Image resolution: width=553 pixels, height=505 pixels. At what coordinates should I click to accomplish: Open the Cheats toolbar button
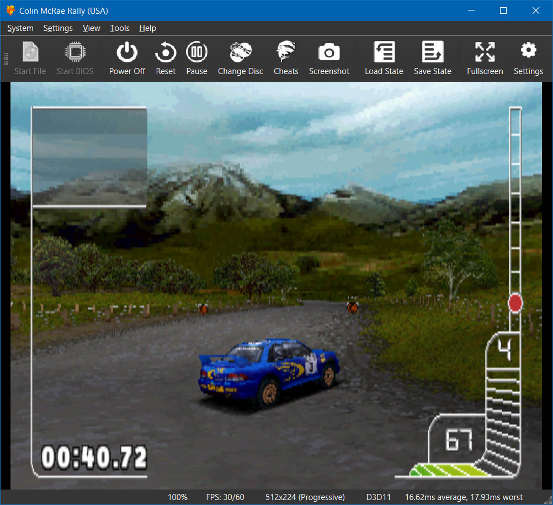point(286,58)
